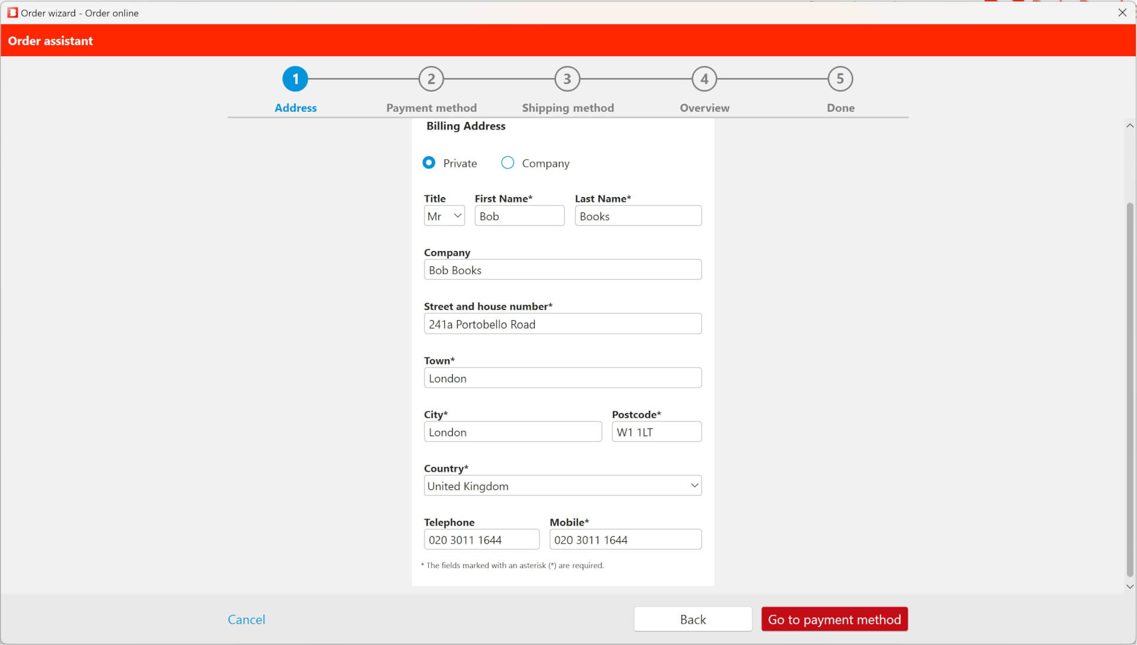Click the step 3 Shipping method circle
Image resolution: width=1137 pixels, height=645 pixels.
567,79
